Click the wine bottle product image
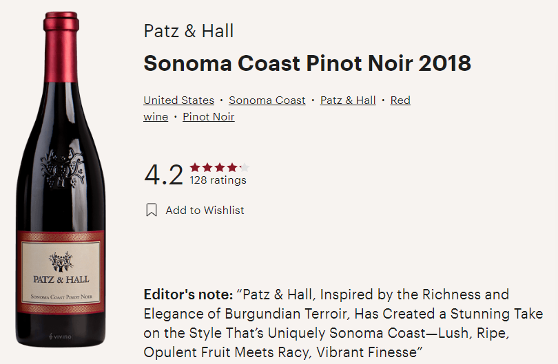The width and height of the screenshot is (558, 364). (x=62, y=138)
